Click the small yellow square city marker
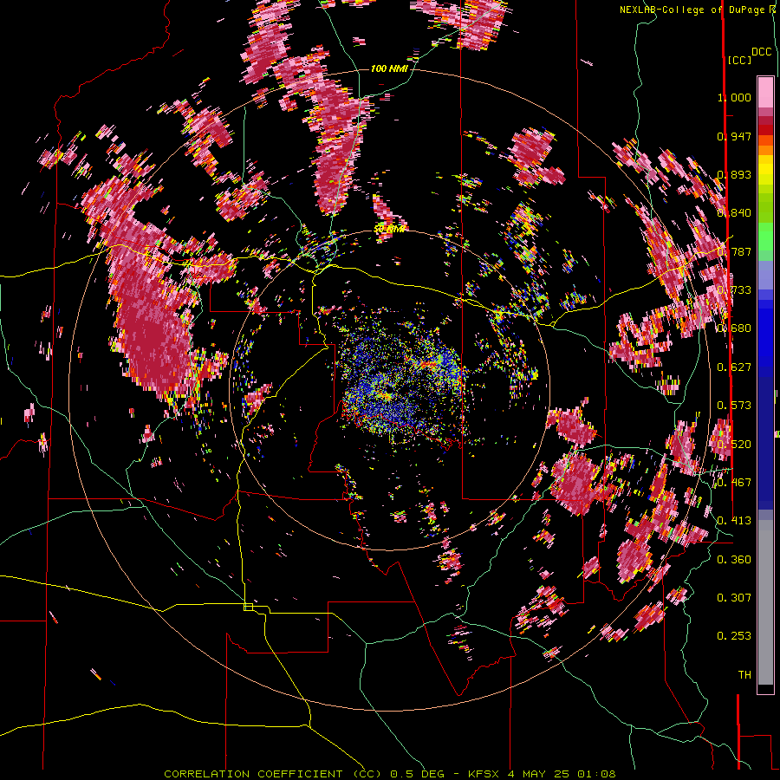The image size is (780, 780). click(248, 607)
